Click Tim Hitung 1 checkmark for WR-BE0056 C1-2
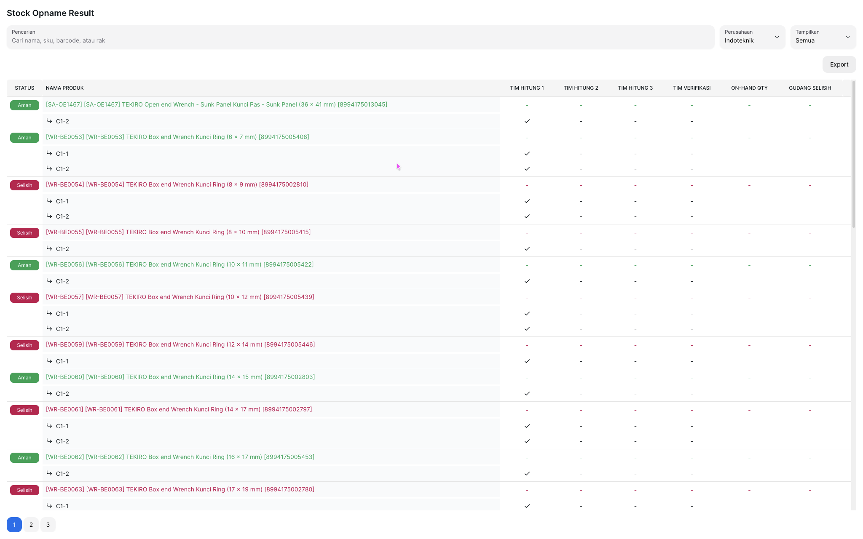 coord(527,281)
